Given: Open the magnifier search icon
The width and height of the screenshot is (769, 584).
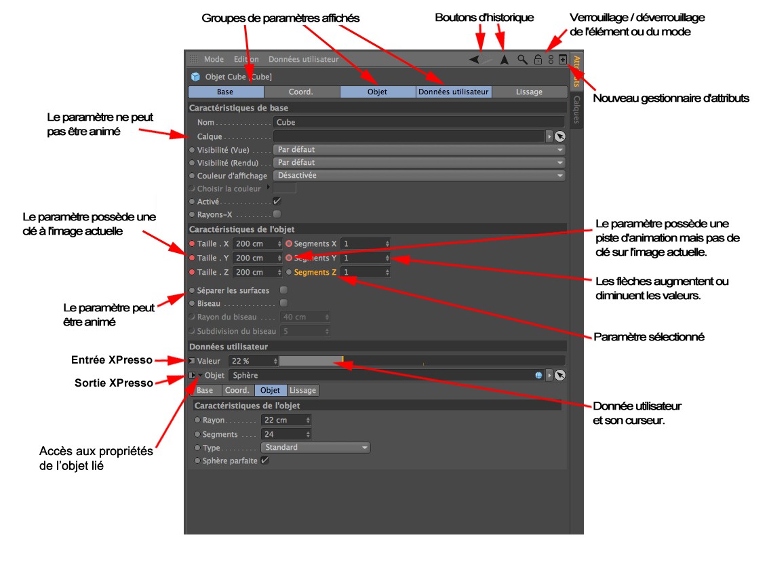Looking at the screenshot, I should 522,60.
